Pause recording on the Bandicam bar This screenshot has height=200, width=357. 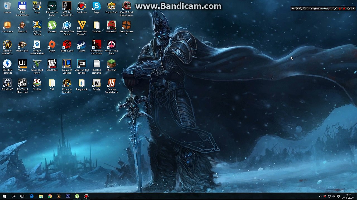click(x=340, y=9)
